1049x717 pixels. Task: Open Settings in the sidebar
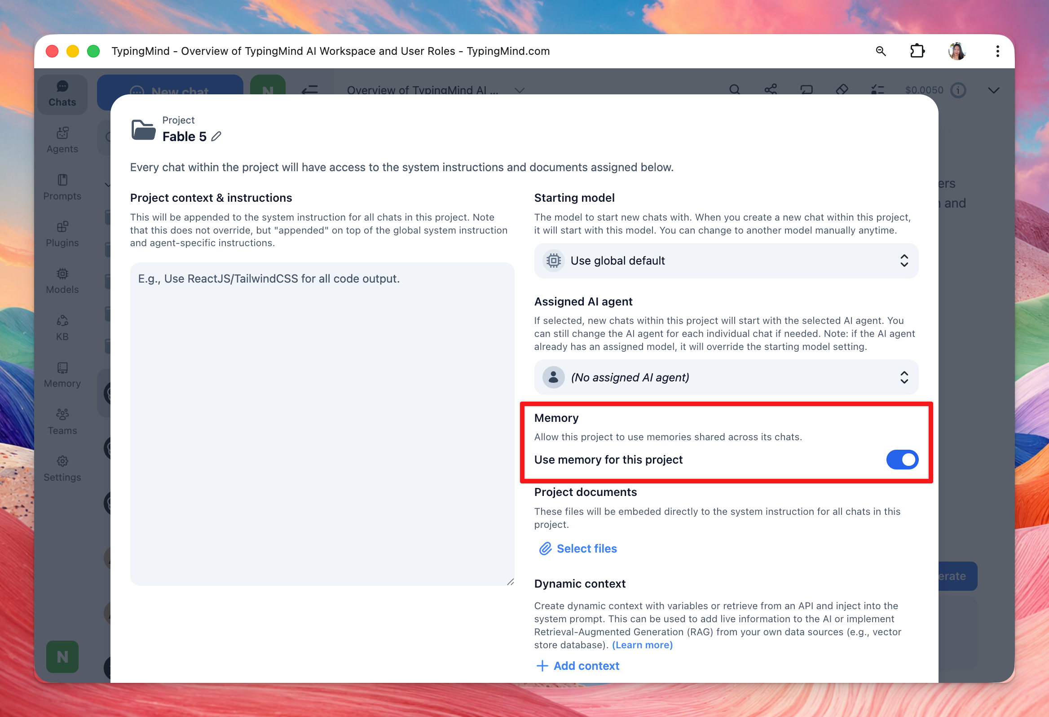coord(62,469)
